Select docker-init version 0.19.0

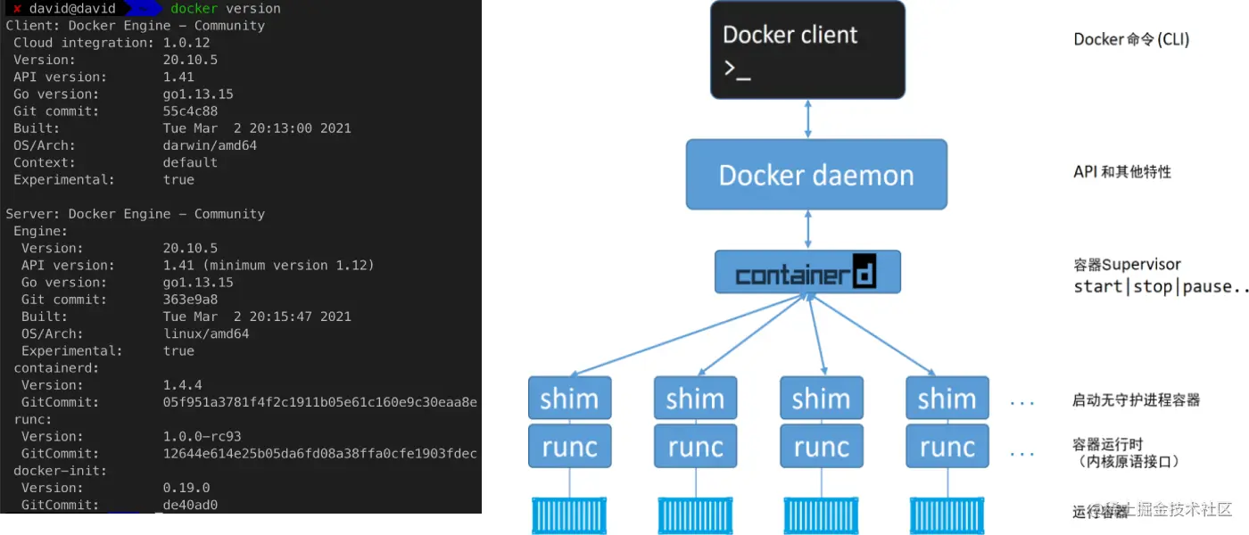coord(186,488)
